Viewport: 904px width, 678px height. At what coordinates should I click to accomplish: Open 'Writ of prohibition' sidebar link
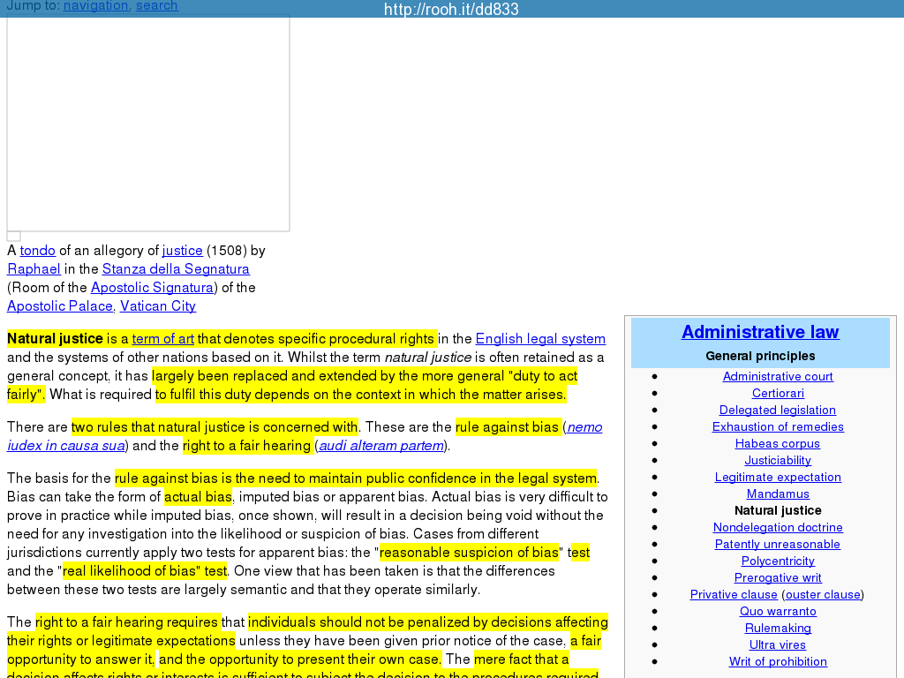point(778,661)
